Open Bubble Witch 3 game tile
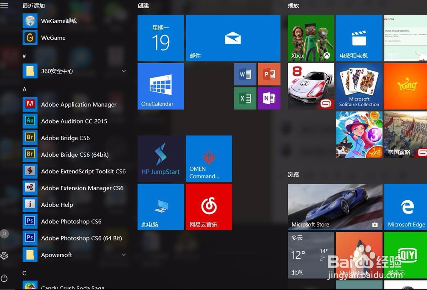The height and width of the screenshot is (290, 427). tap(359, 135)
